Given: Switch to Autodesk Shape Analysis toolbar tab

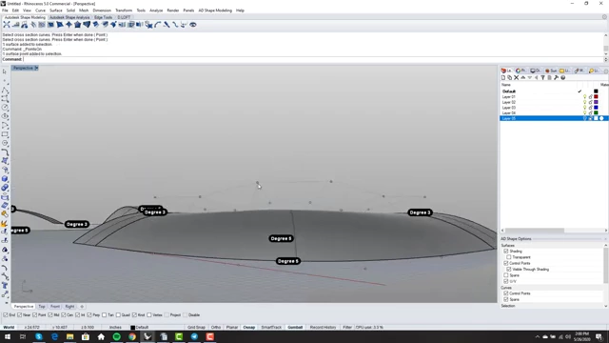Looking at the screenshot, I should (x=69, y=17).
